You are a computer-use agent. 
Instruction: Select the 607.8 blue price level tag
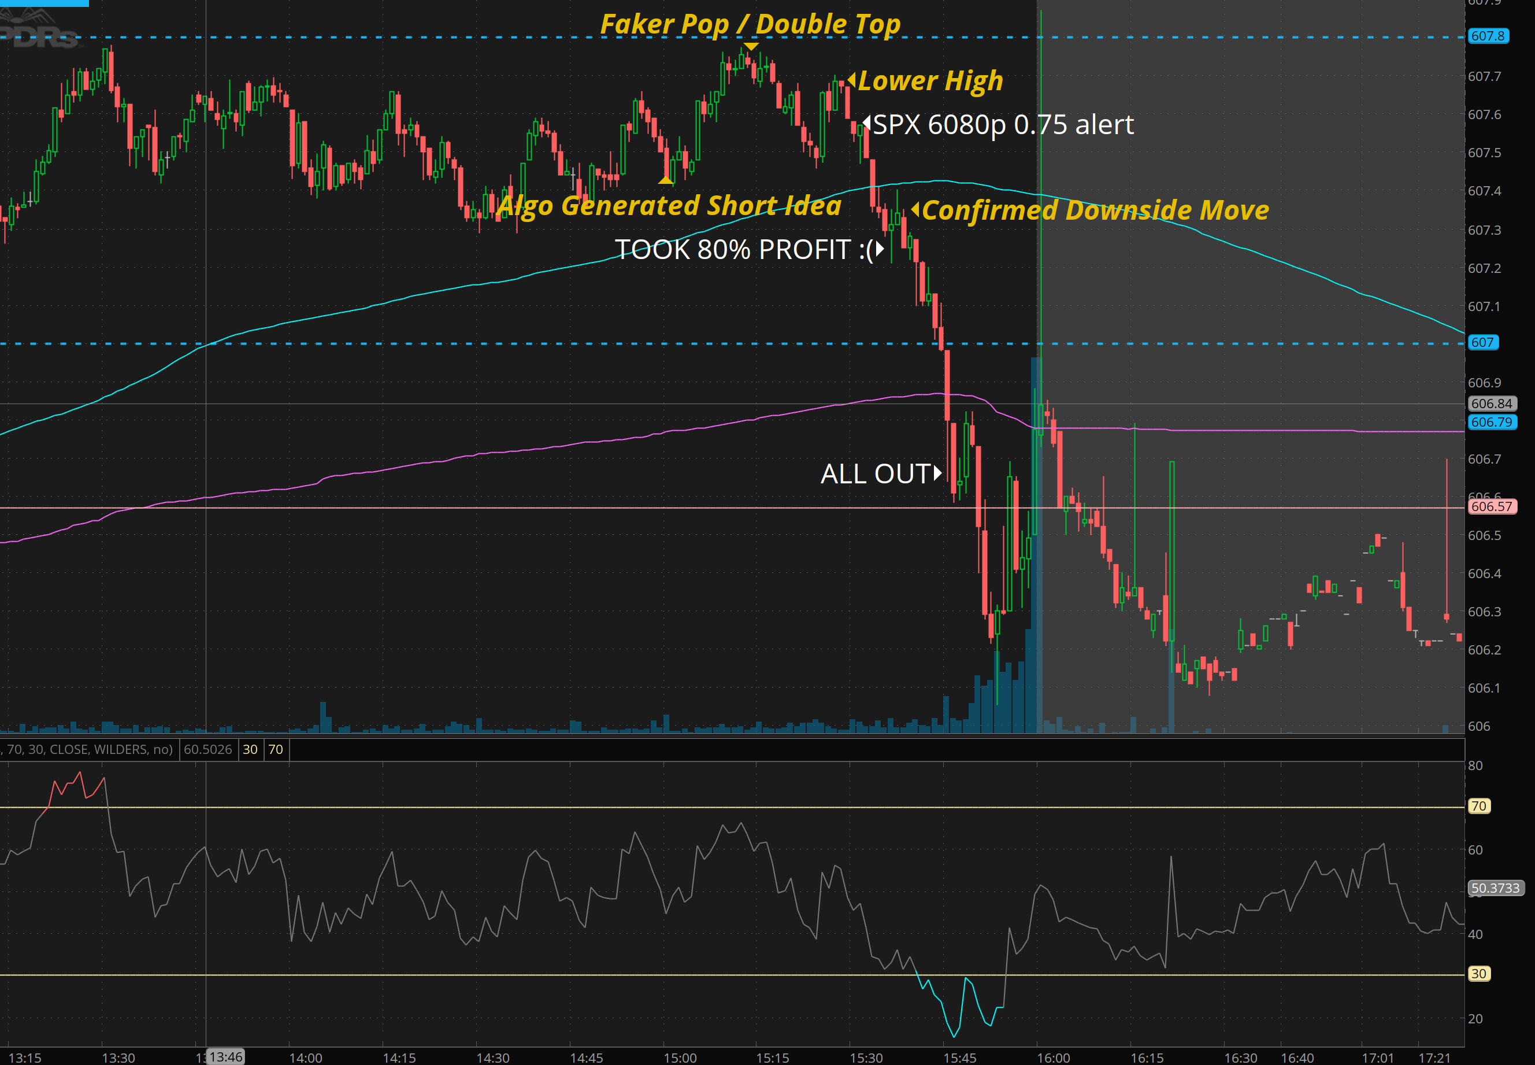1488,36
